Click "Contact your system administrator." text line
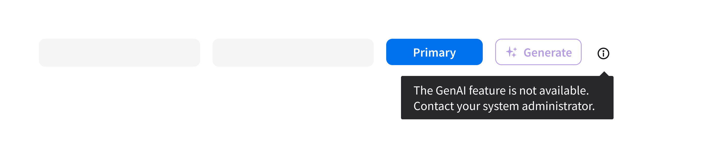 504,106
